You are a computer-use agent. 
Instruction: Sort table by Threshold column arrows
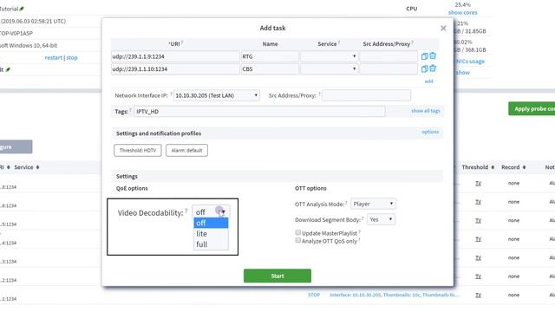coord(493,167)
